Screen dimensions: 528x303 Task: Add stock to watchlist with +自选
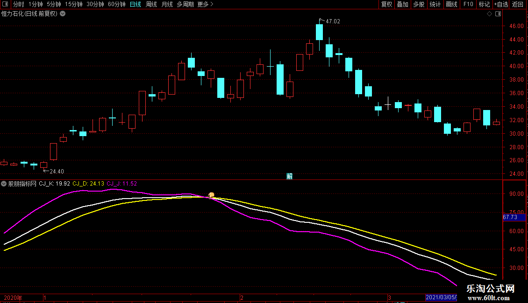coord(501,4)
